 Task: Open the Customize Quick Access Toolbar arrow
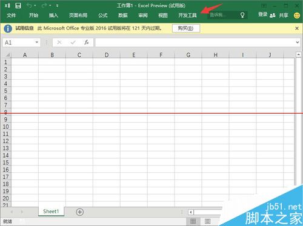tap(58, 5)
